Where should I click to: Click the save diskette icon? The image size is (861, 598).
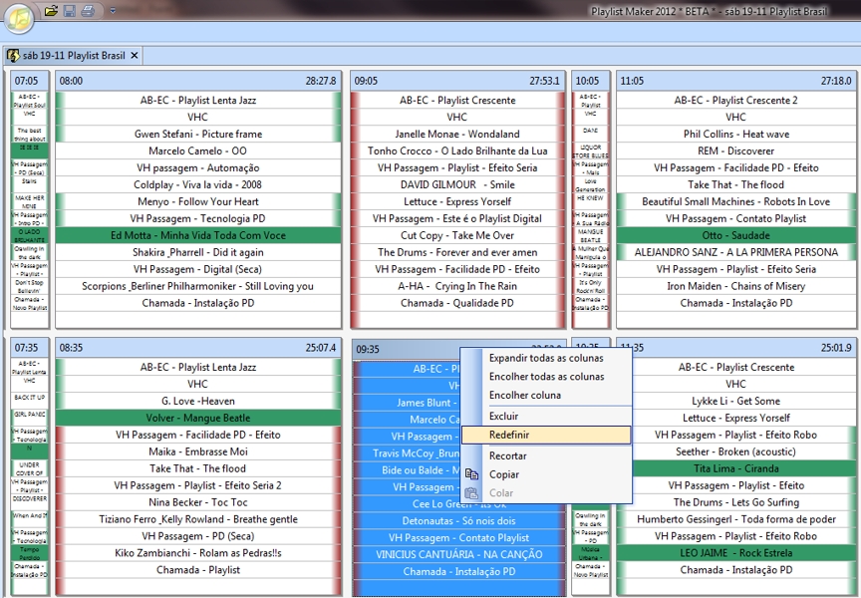coord(69,10)
